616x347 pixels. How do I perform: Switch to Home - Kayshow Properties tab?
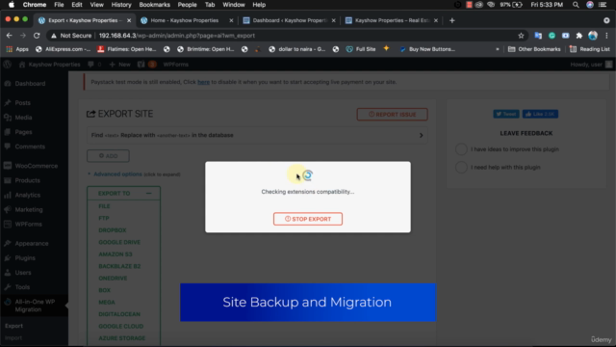coord(185,20)
